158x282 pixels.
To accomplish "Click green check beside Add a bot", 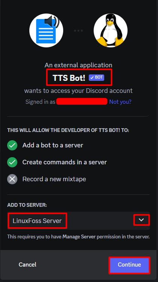I will point(12,145).
